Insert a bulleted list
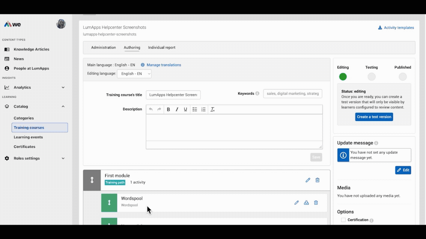This screenshot has width=426, height=239. [x=195, y=109]
